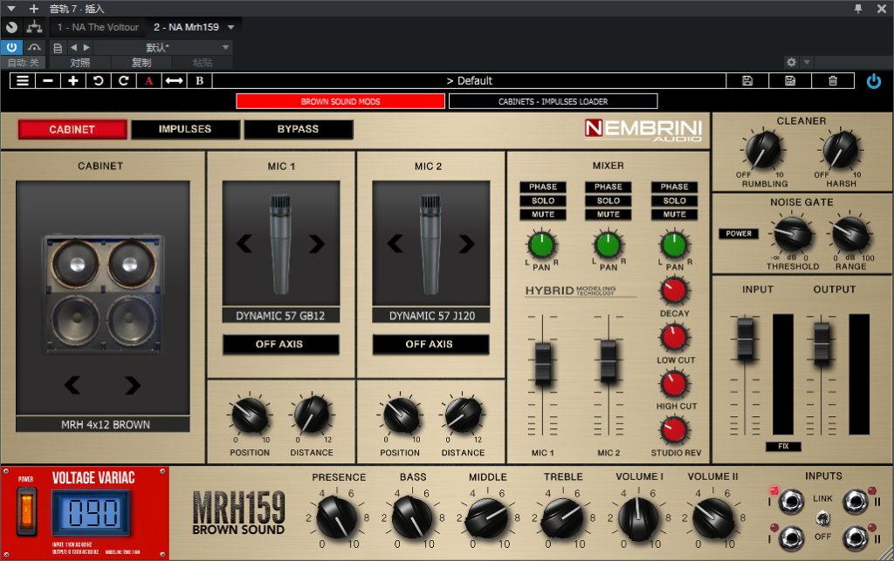Select previous MIC 2 microphone arrow
Screen dimensions: 894x561
pyautogui.click(x=395, y=243)
